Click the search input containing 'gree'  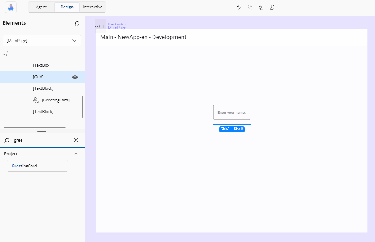tap(40, 140)
